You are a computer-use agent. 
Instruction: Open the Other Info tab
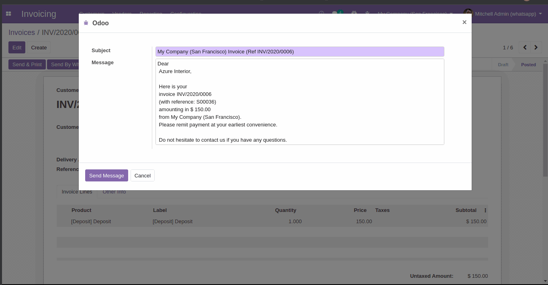click(x=114, y=192)
